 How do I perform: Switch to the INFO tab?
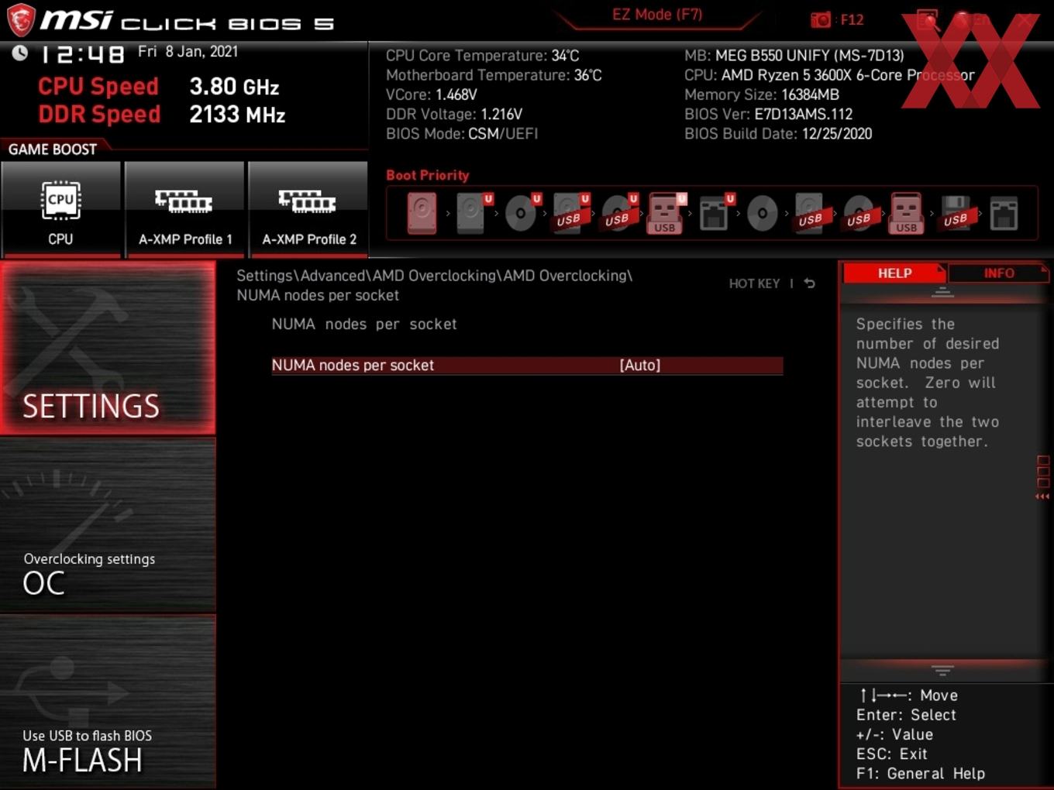pyautogui.click(x=998, y=273)
